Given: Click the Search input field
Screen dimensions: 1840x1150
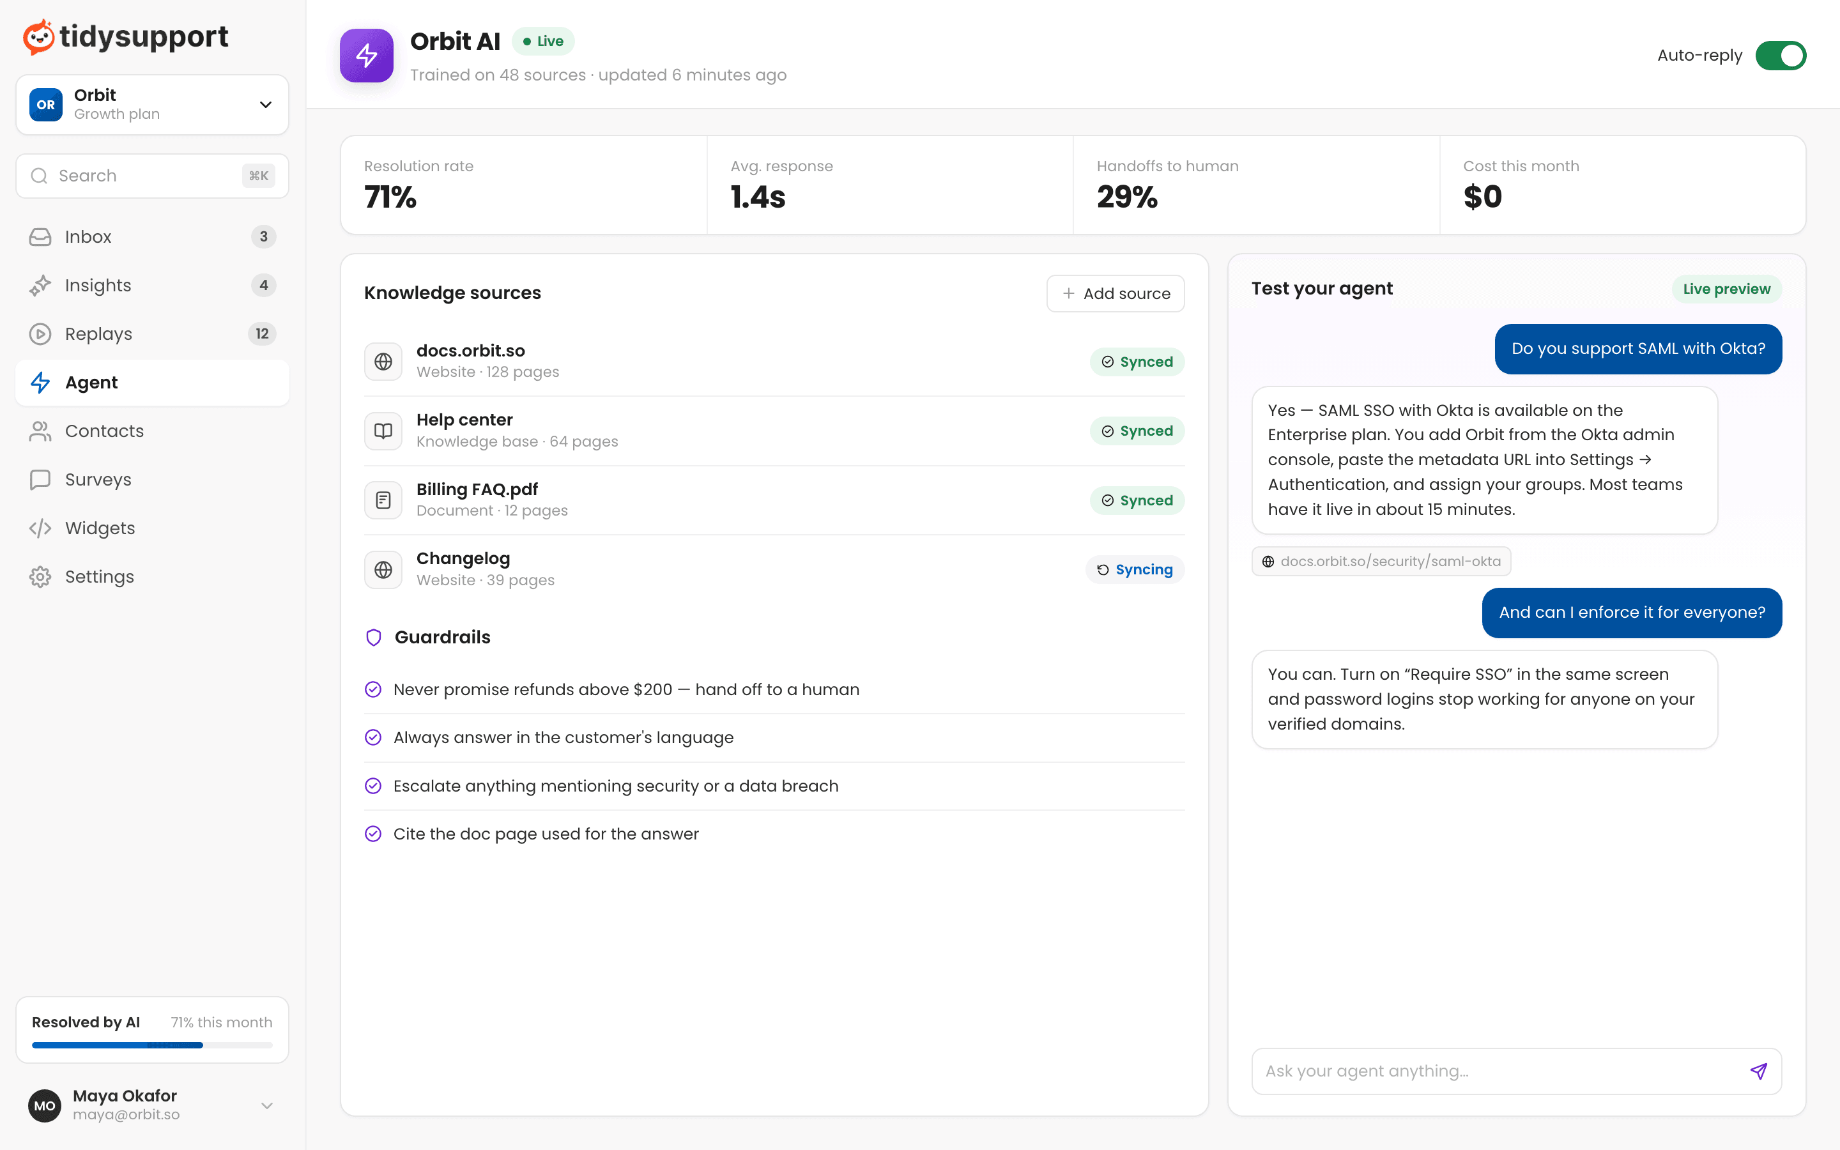Looking at the screenshot, I should (x=152, y=176).
